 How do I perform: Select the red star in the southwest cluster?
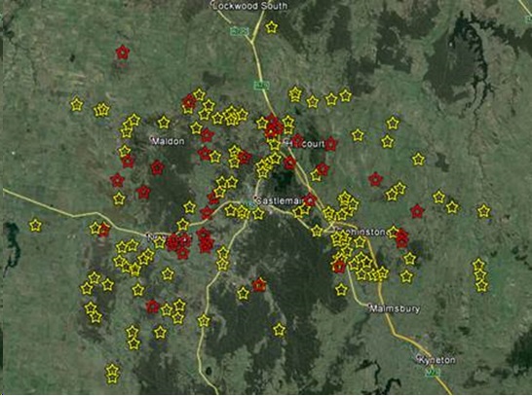pos(153,306)
